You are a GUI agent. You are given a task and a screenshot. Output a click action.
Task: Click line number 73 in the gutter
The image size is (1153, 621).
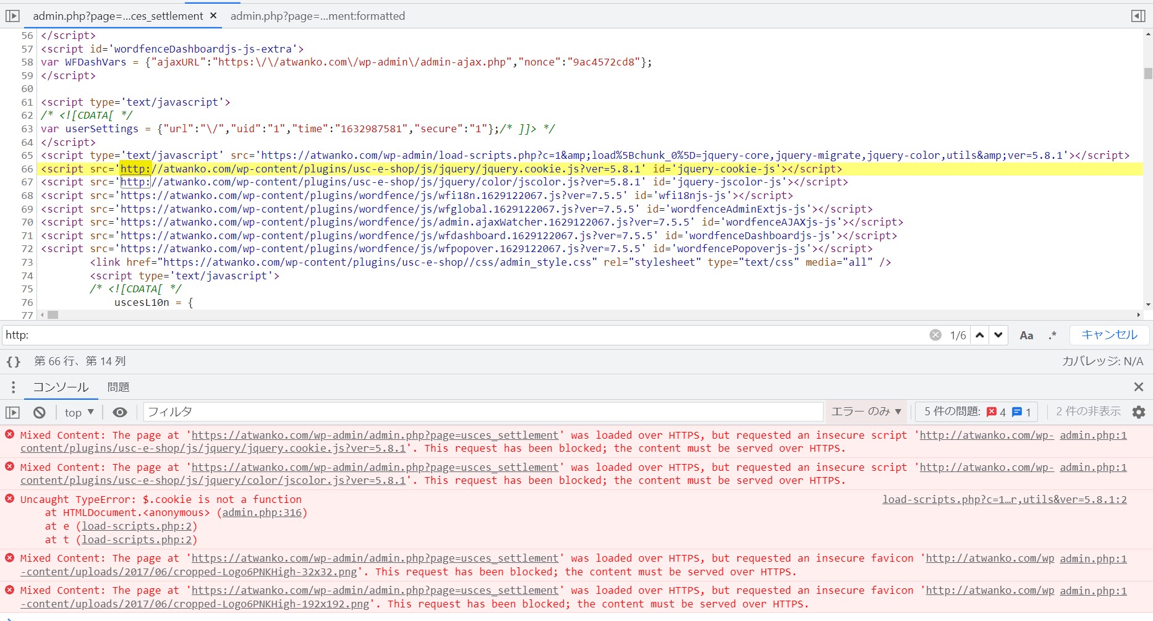coord(27,263)
